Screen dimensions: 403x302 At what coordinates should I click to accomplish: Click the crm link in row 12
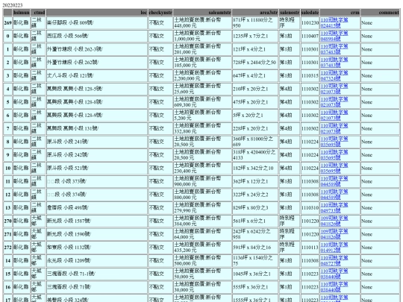click(334, 195)
